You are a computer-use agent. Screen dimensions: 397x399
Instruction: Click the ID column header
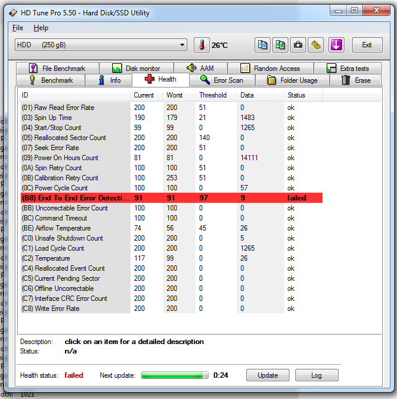(x=74, y=95)
